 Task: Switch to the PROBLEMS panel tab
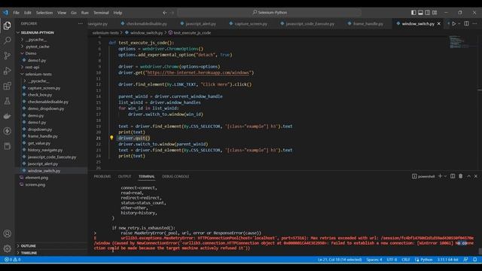click(102, 176)
